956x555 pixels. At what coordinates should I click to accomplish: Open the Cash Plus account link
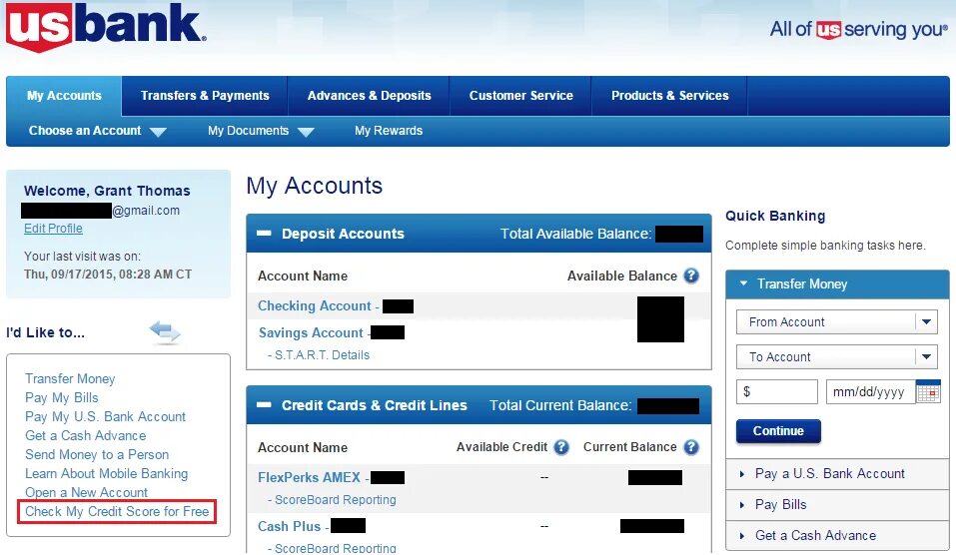point(289,526)
